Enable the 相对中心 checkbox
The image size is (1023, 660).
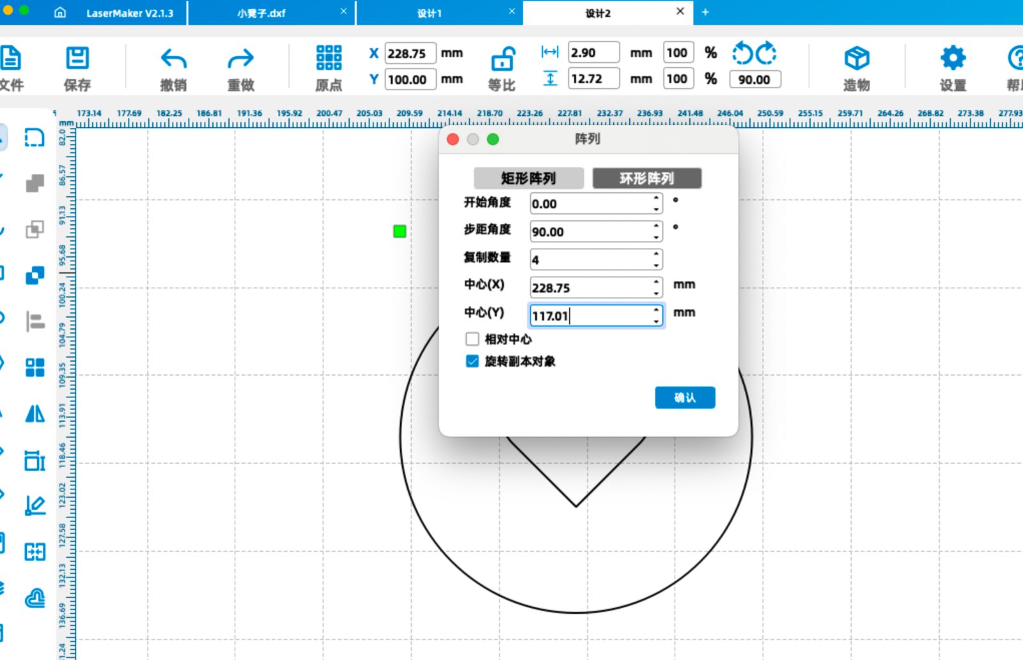tap(472, 339)
